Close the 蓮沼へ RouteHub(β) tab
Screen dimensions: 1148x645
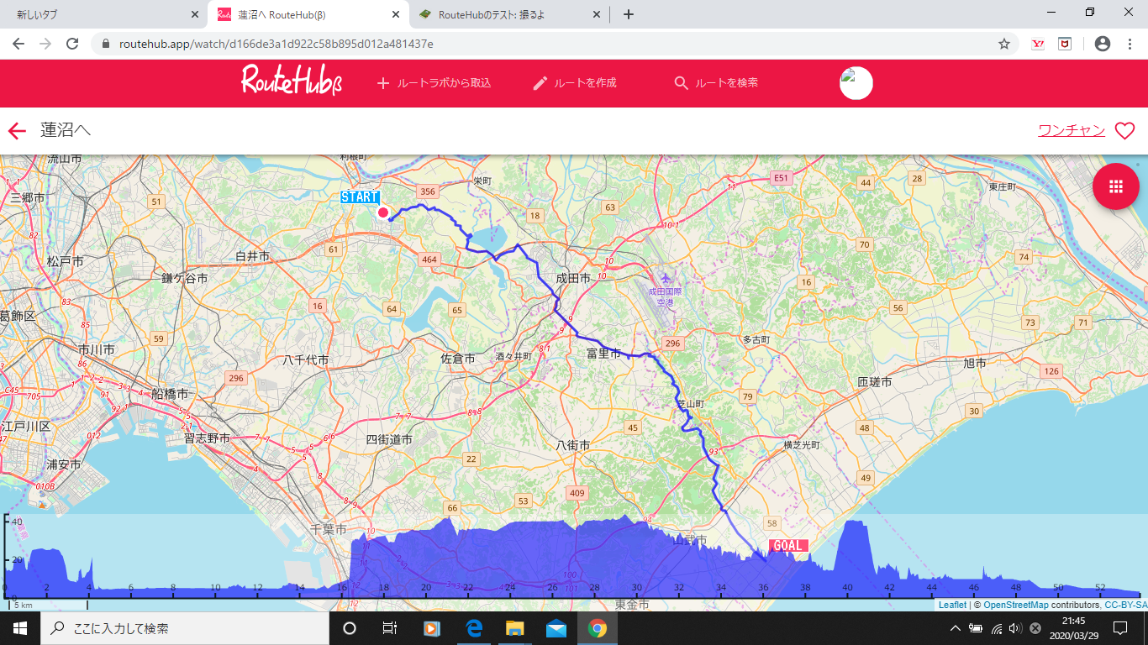[x=396, y=14]
